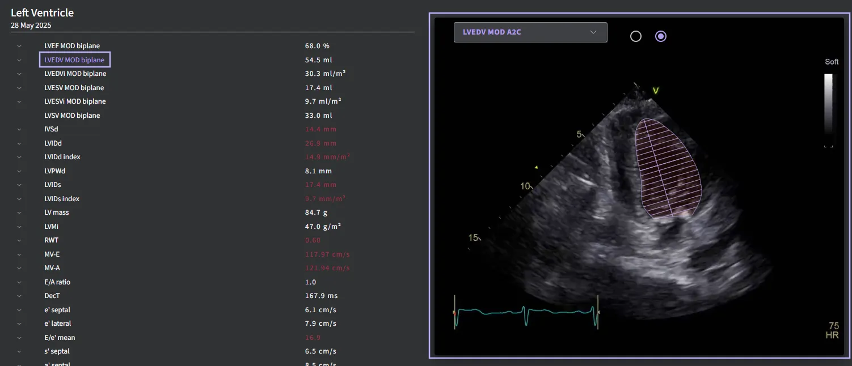Expand the LVEDV MOD biplane row chevron
This screenshot has width=852, height=366.
coord(19,60)
